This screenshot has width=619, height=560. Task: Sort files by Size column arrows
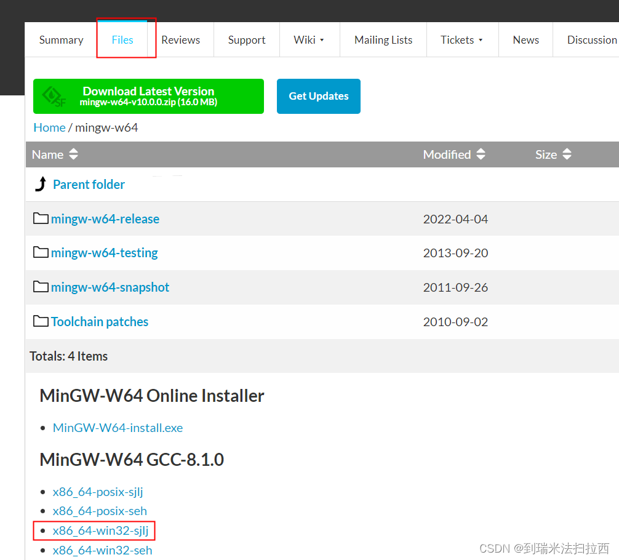(x=567, y=154)
